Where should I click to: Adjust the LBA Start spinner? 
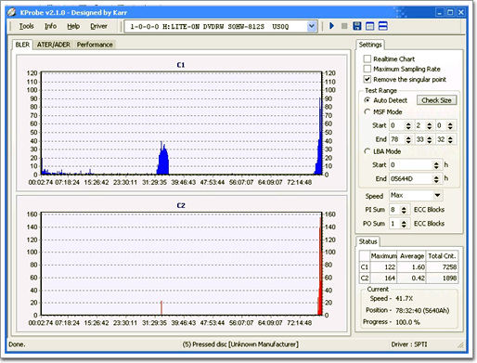(x=436, y=165)
